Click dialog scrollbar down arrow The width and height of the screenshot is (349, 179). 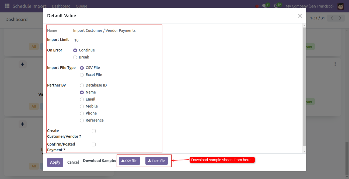(304, 151)
